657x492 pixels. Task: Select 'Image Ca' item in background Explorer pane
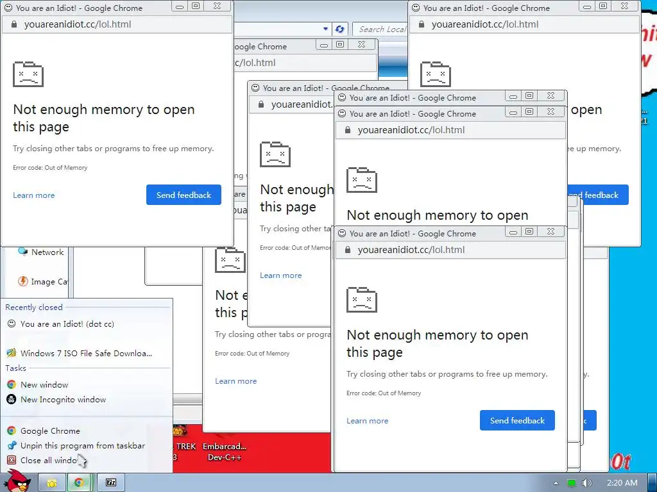point(43,282)
